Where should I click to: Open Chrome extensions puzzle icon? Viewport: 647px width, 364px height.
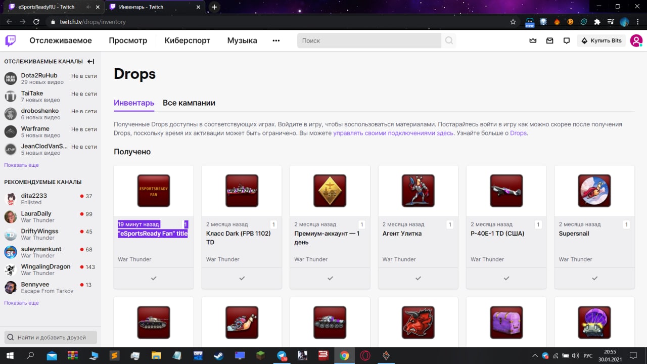tap(597, 22)
